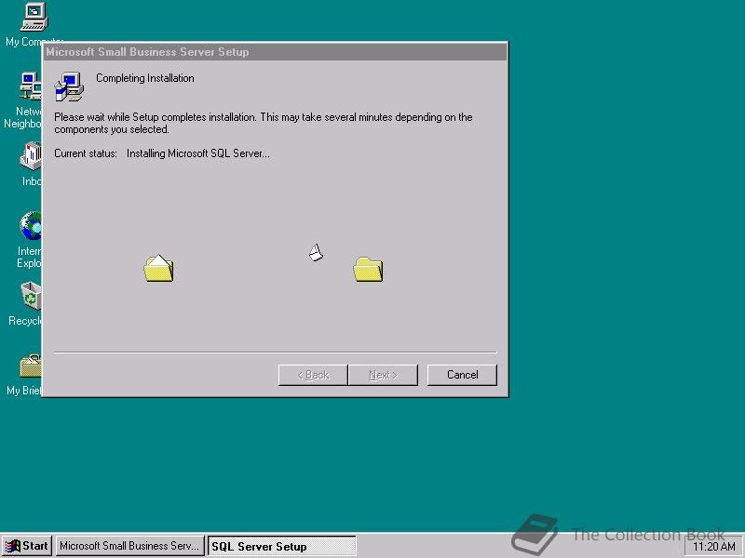
Task: Click the 'Current status:' label
Action: click(x=86, y=153)
